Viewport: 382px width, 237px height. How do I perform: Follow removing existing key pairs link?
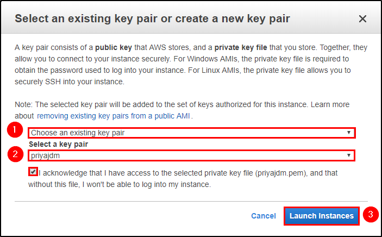point(113,116)
